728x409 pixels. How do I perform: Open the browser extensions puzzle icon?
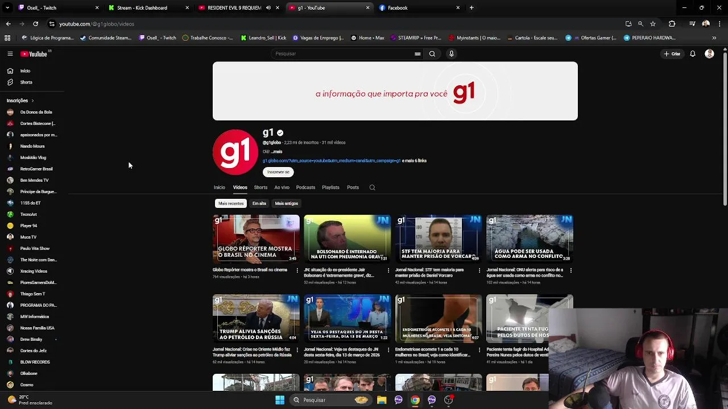point(672,24)
